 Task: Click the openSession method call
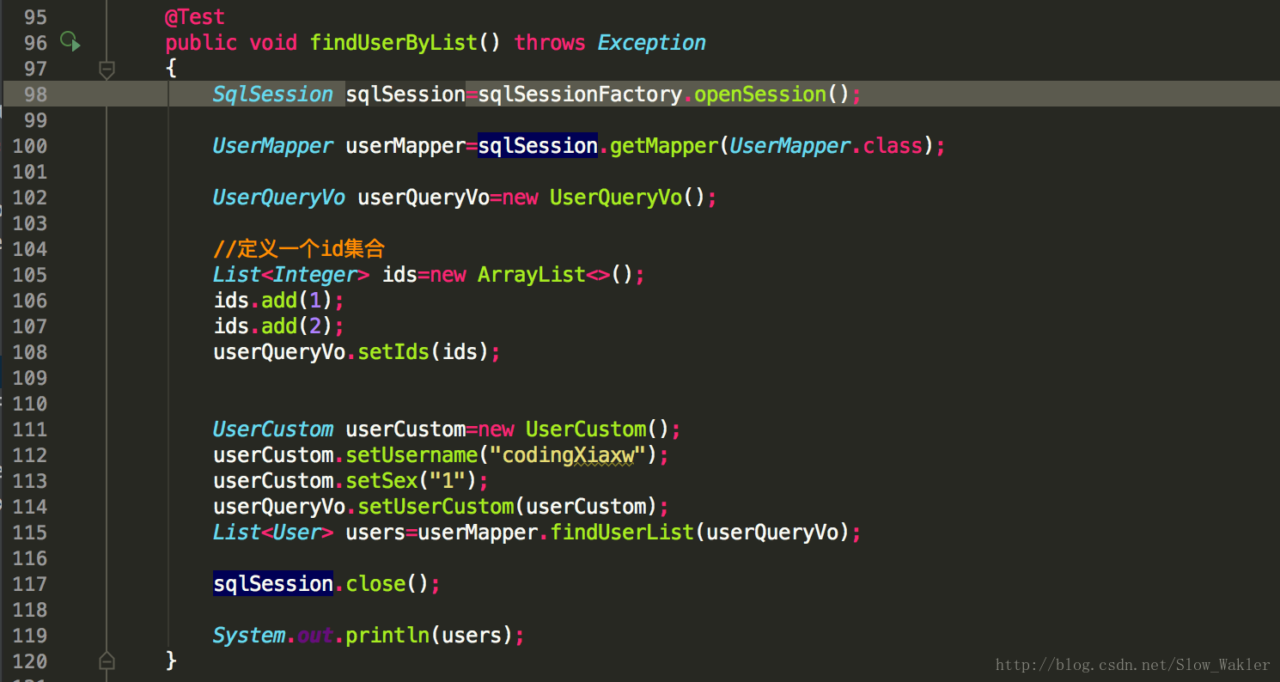pos(760,94)
